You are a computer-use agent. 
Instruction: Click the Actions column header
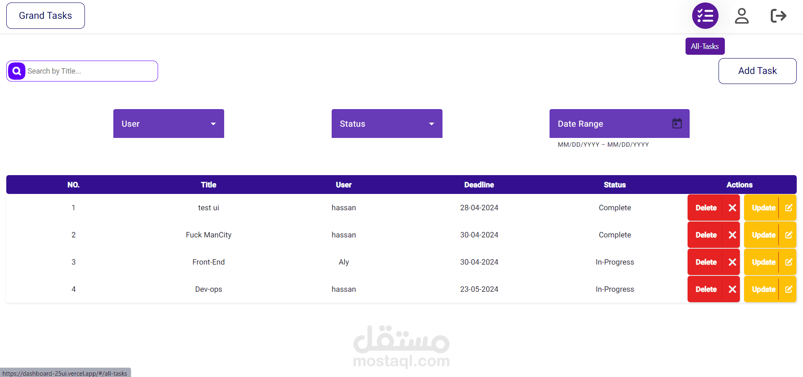(739, 185)
